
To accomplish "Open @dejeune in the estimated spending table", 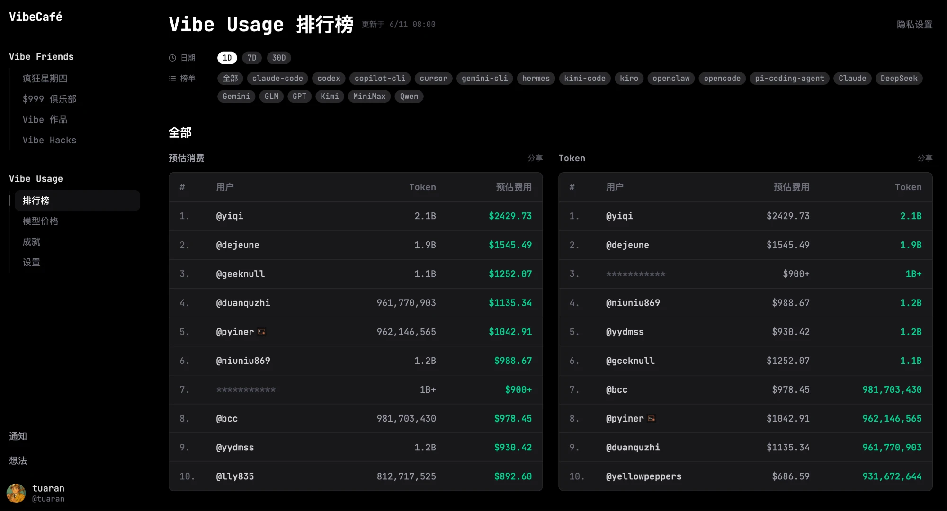I will point(238,245).
